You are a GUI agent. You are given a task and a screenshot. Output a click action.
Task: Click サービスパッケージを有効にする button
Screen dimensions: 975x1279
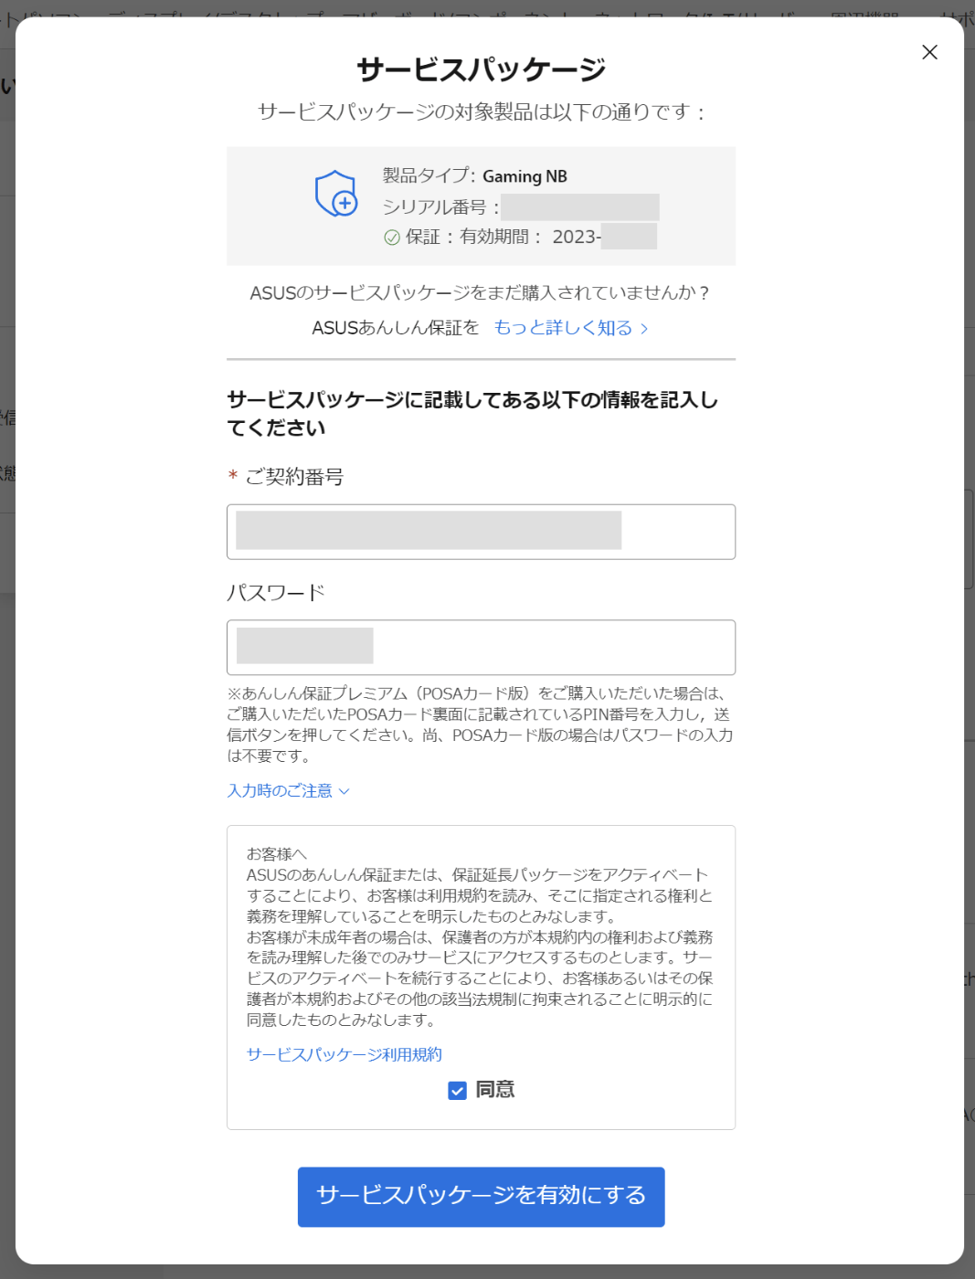click(x=481, y=1197)
